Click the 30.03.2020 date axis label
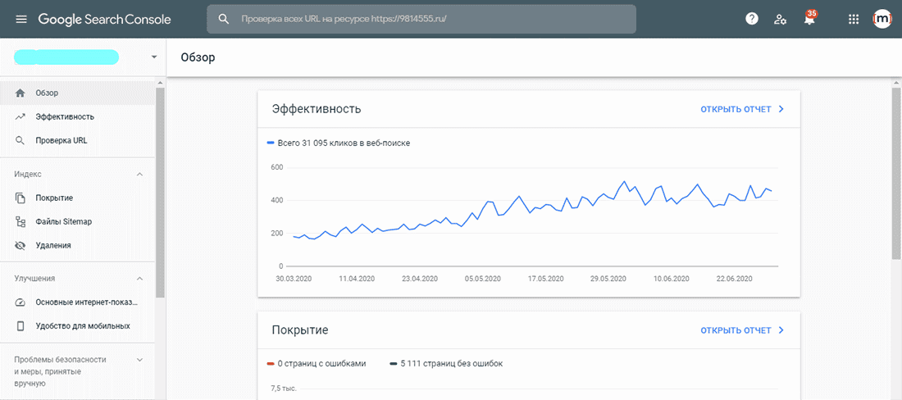The image size is (902, 400). coord(294,279)
